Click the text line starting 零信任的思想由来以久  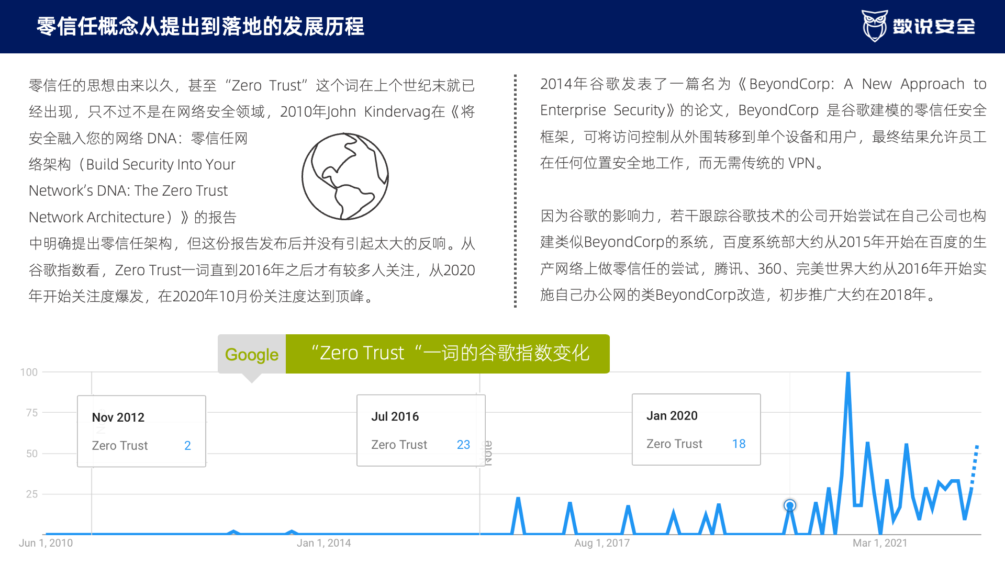(x=252, y=85)
